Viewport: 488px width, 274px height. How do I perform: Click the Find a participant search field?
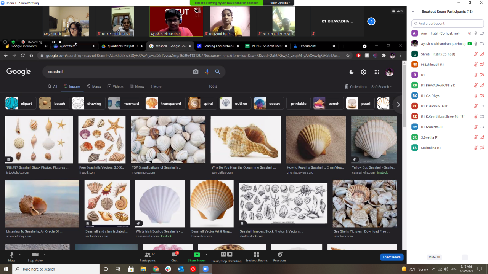[447, 24]
